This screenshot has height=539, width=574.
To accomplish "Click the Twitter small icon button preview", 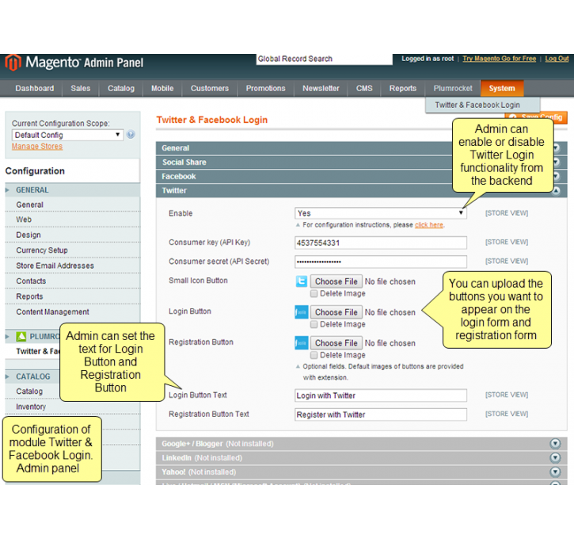I will pyautogui.click(x=302, y=281).
